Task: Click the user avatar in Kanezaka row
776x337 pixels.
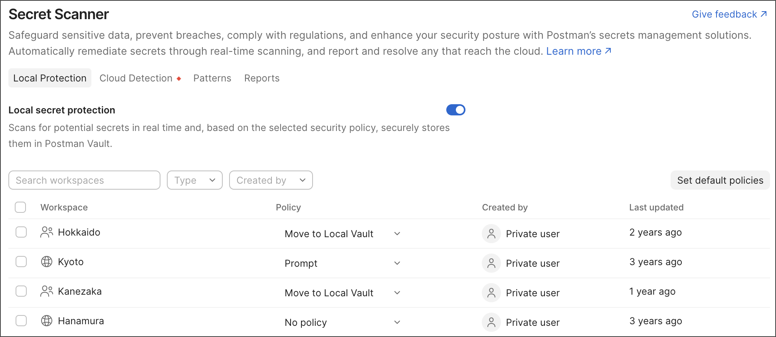Action: (x=491, y=293)
